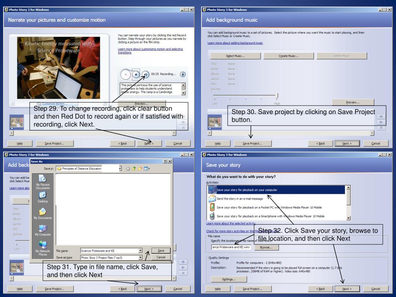Select Save story for playback on Smartphone
Viewport: 396px width, 297px height.
[277, 216]
